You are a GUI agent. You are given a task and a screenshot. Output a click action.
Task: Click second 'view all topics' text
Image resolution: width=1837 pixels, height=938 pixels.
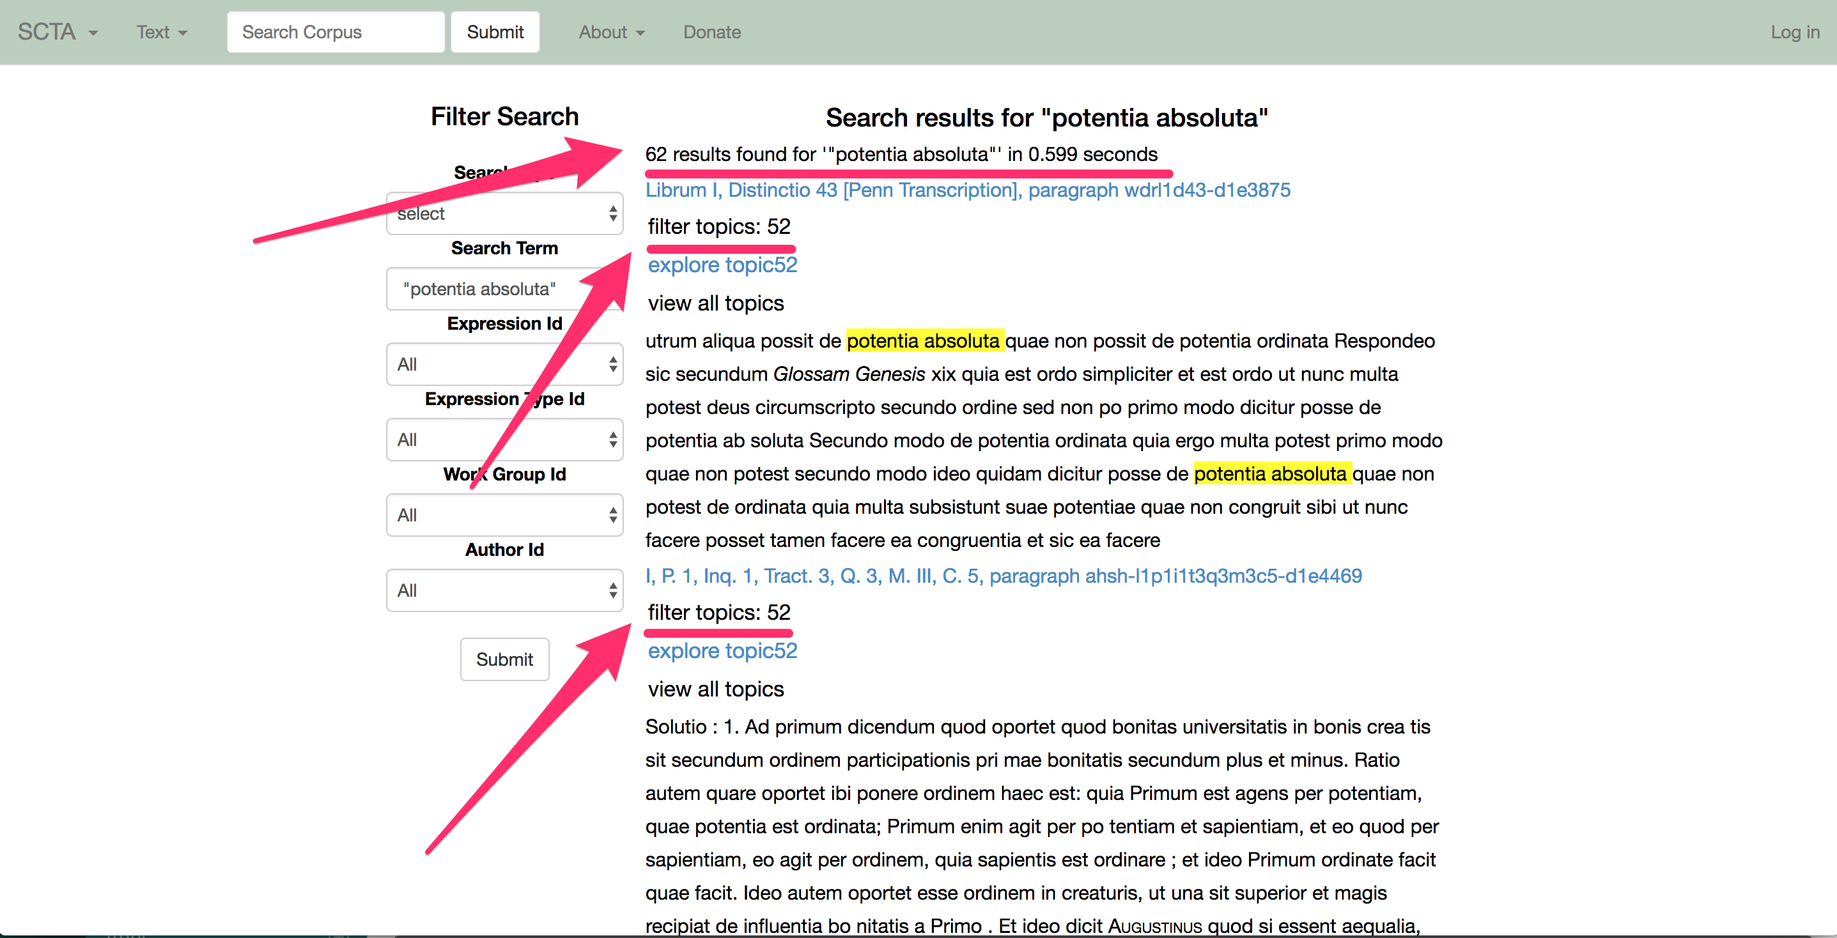click(x=715, y=689)
